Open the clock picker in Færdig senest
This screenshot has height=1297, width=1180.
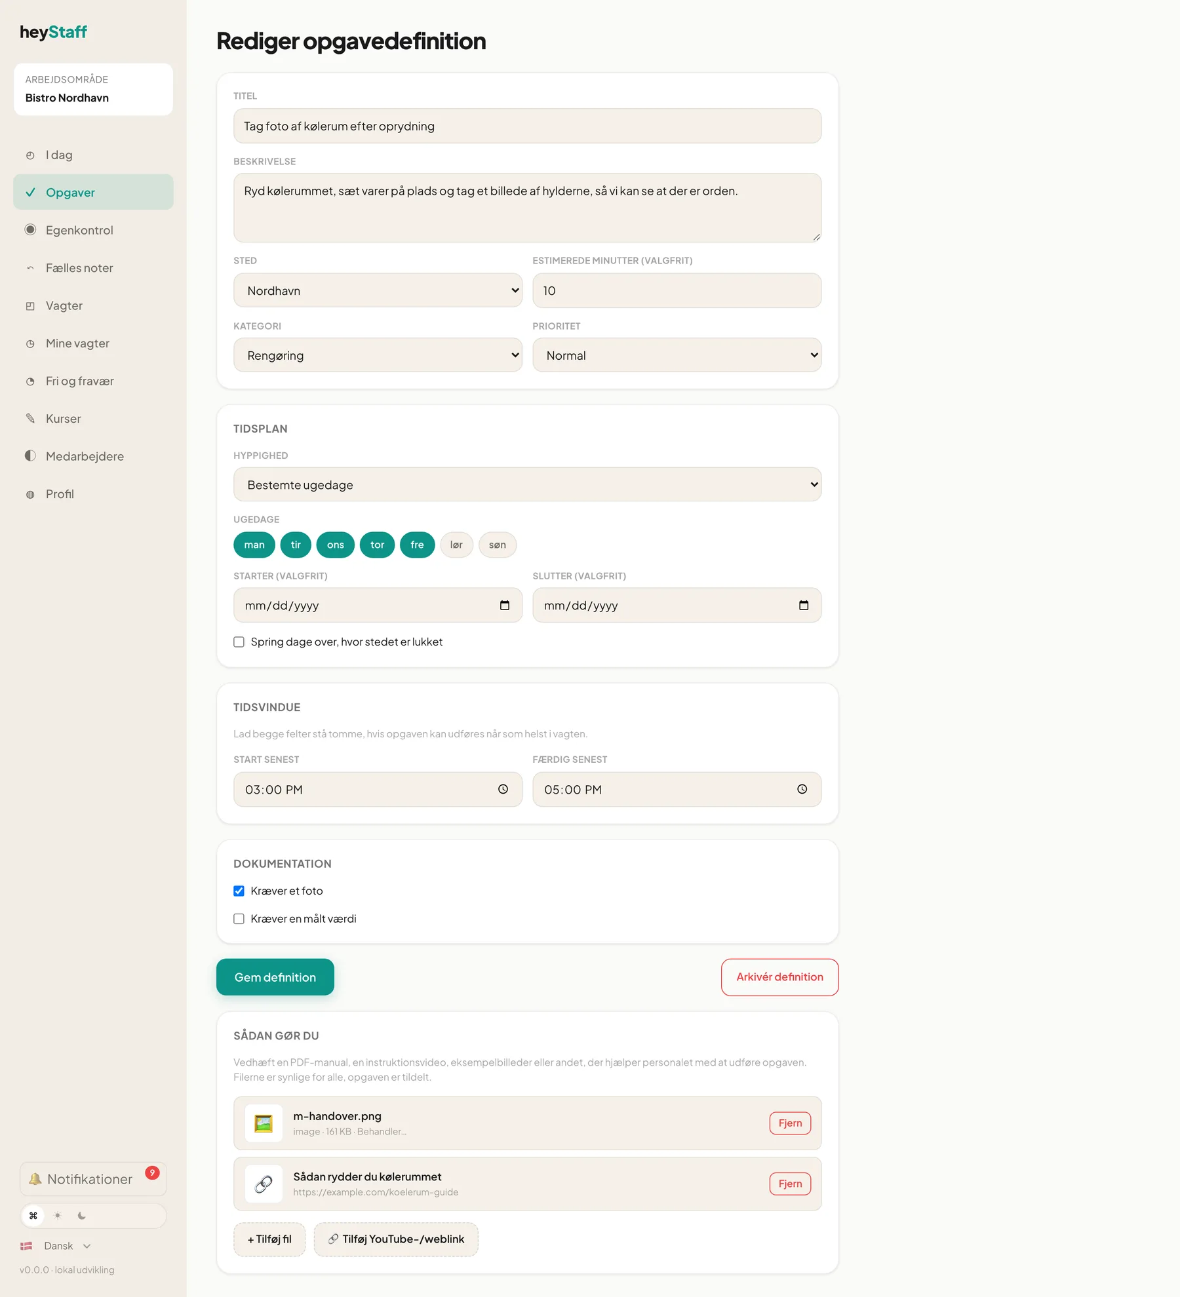coord(802,789)
